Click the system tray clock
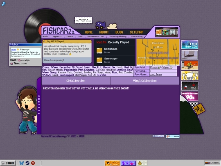This screenshot has width=221, height=166. coord(215,163)
